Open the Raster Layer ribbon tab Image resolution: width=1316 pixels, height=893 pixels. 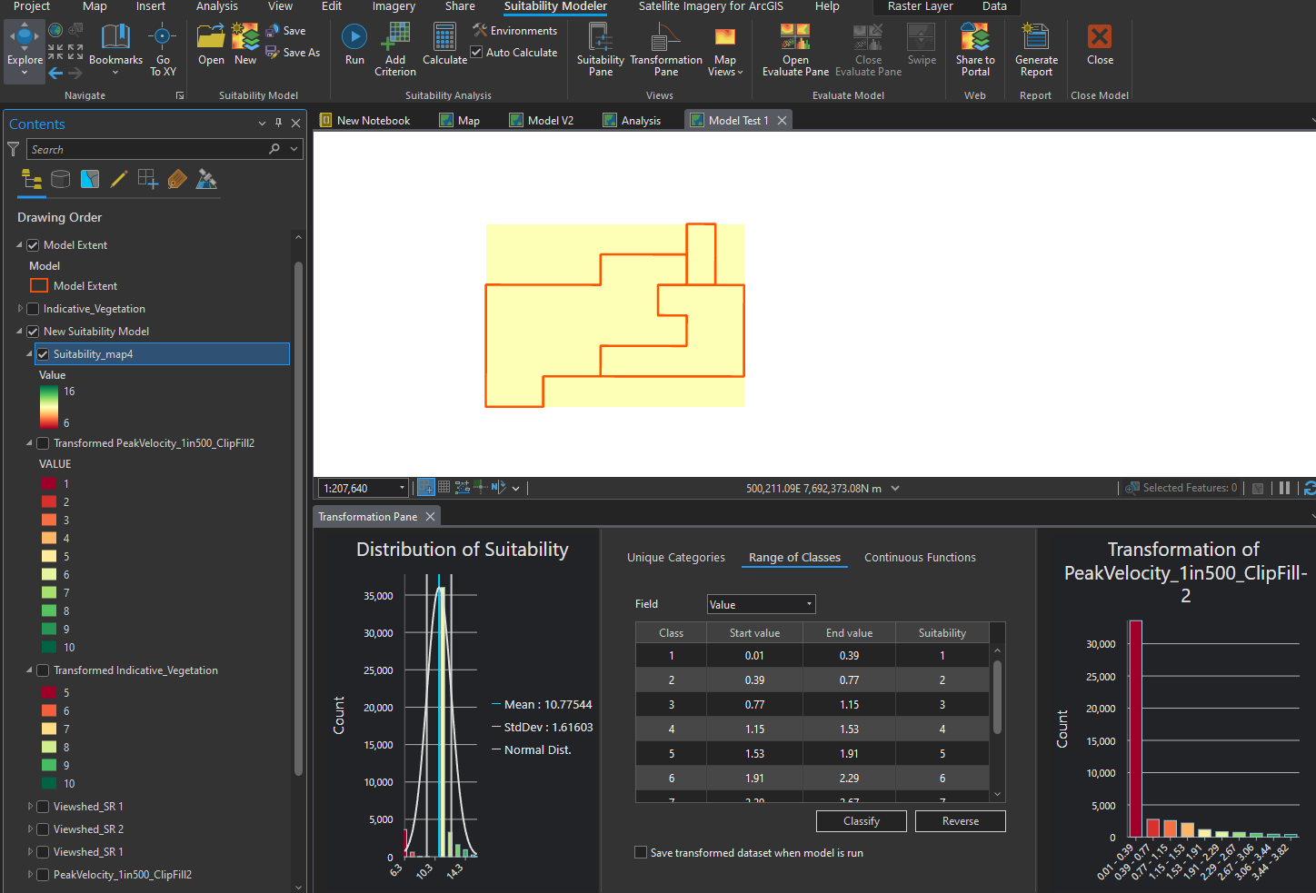point(920,6)
